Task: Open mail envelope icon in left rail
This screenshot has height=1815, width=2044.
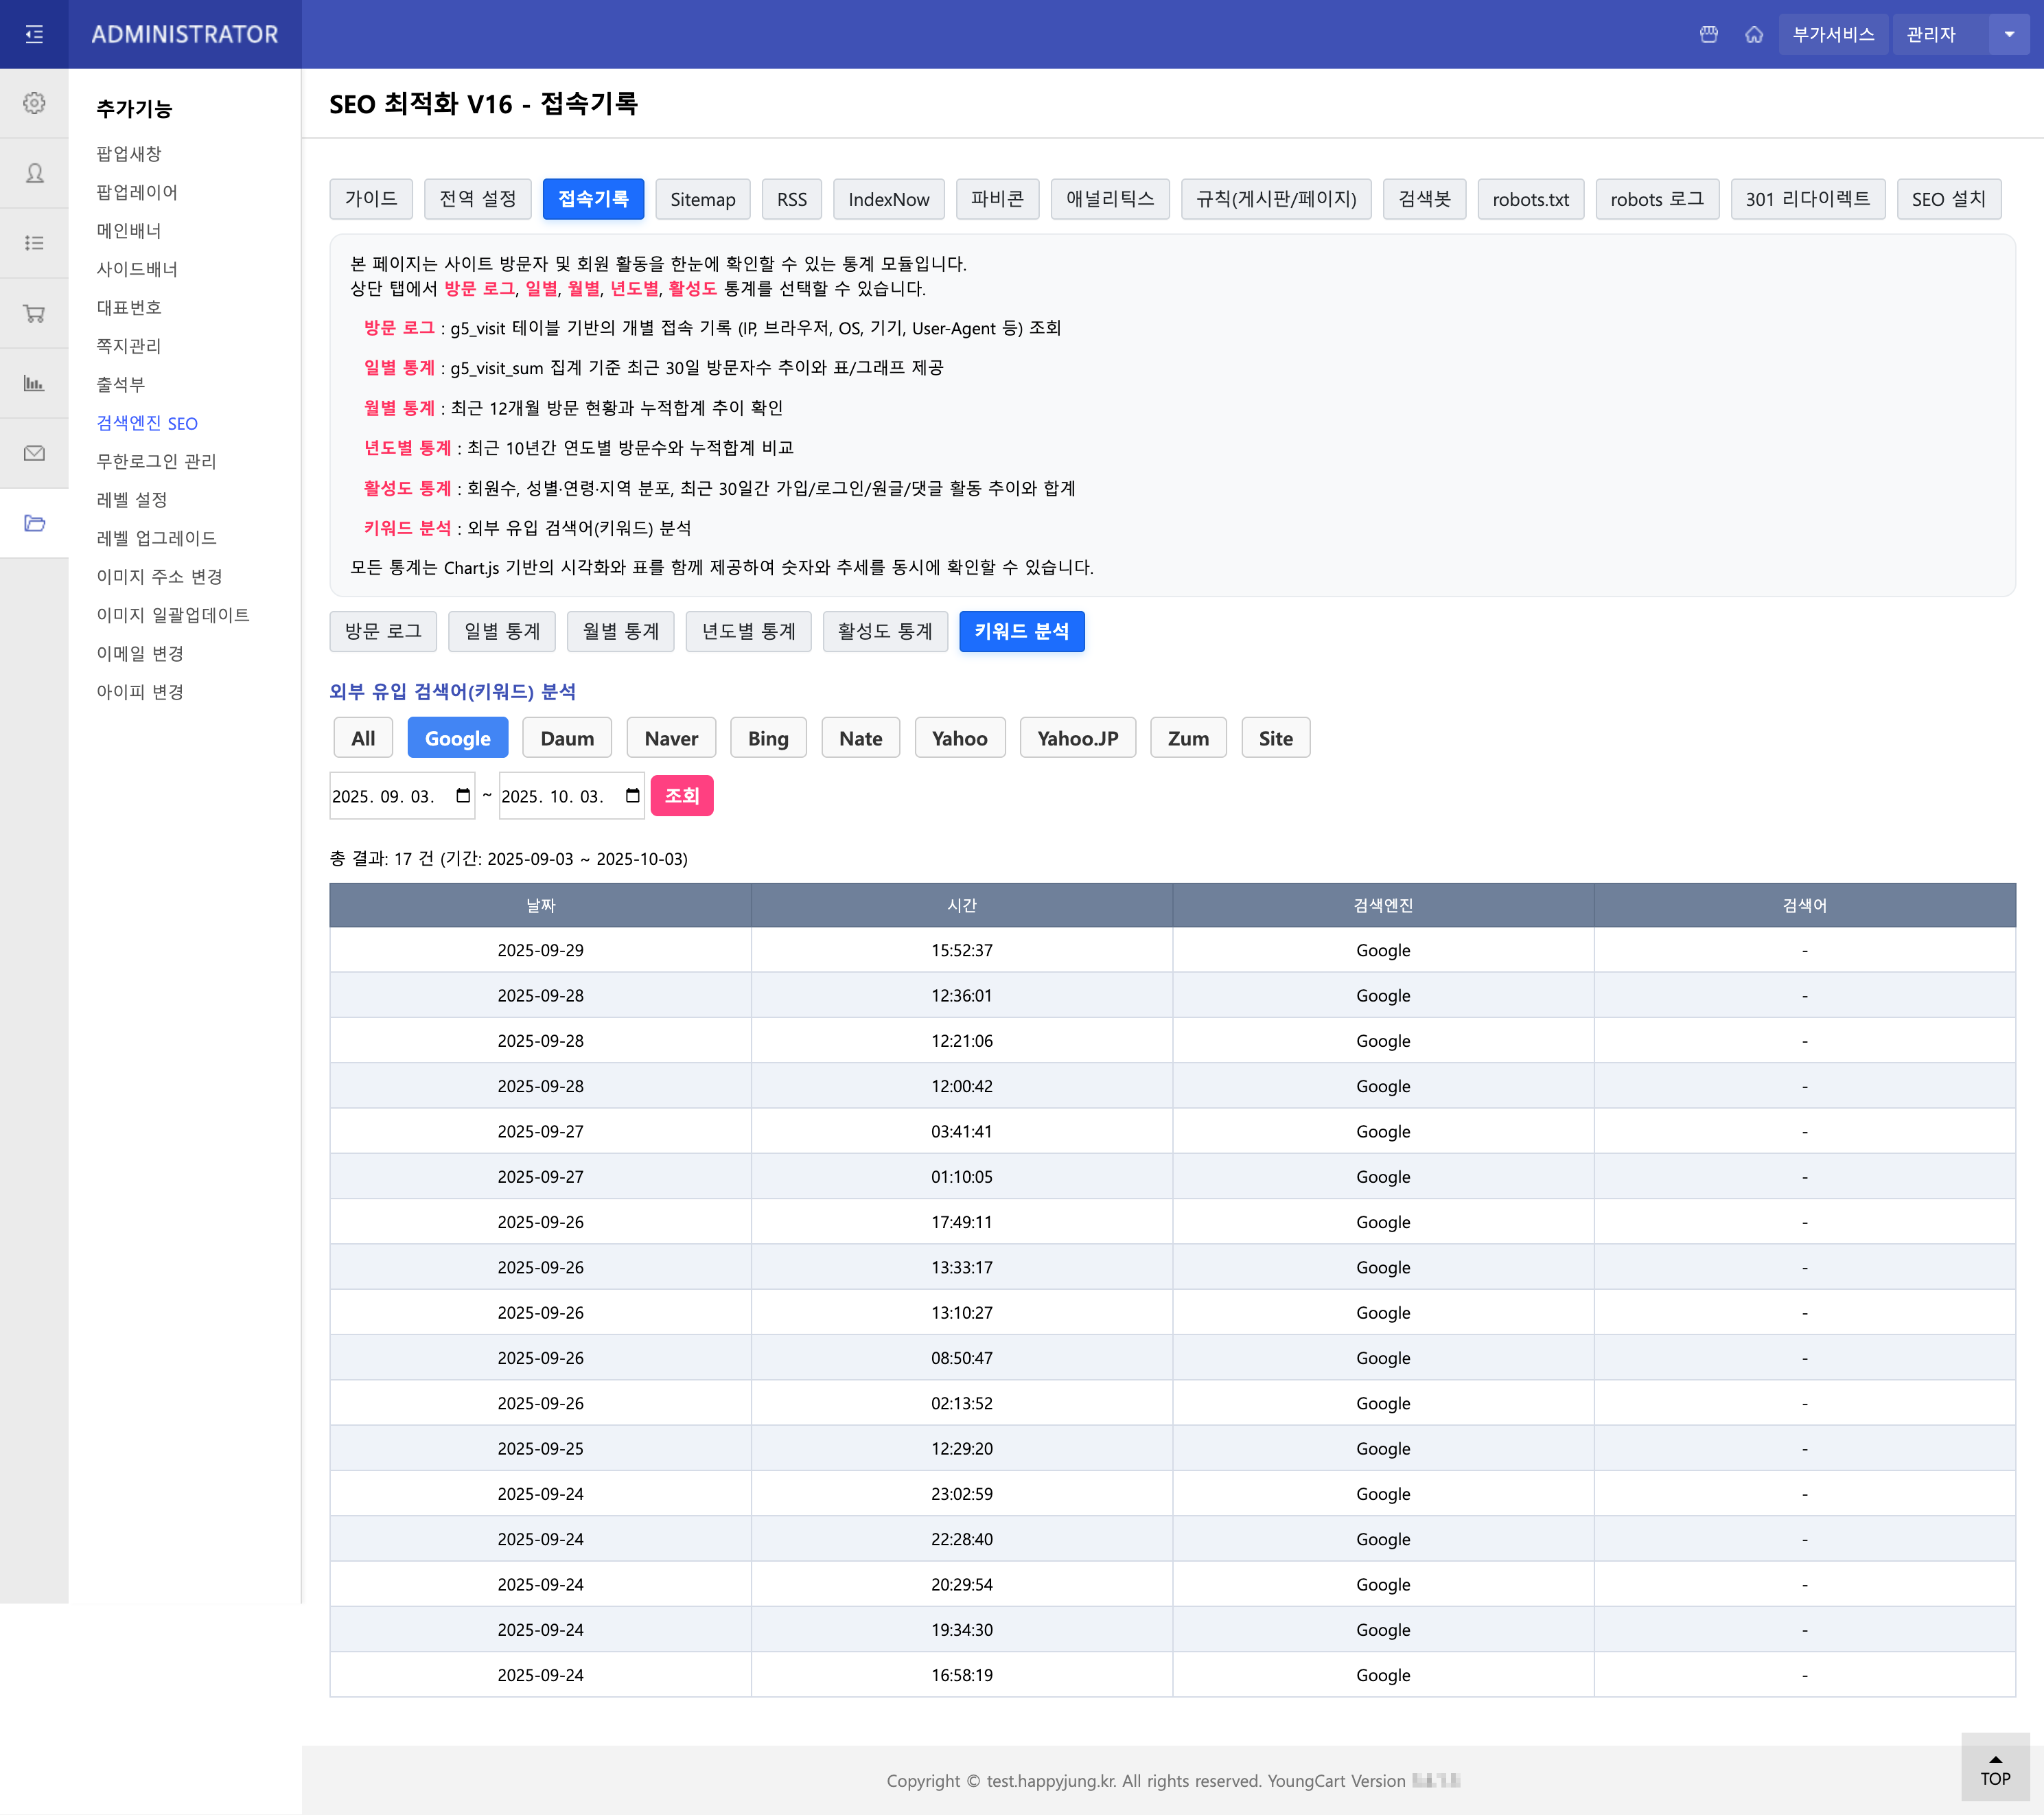Action: (34, 453)
